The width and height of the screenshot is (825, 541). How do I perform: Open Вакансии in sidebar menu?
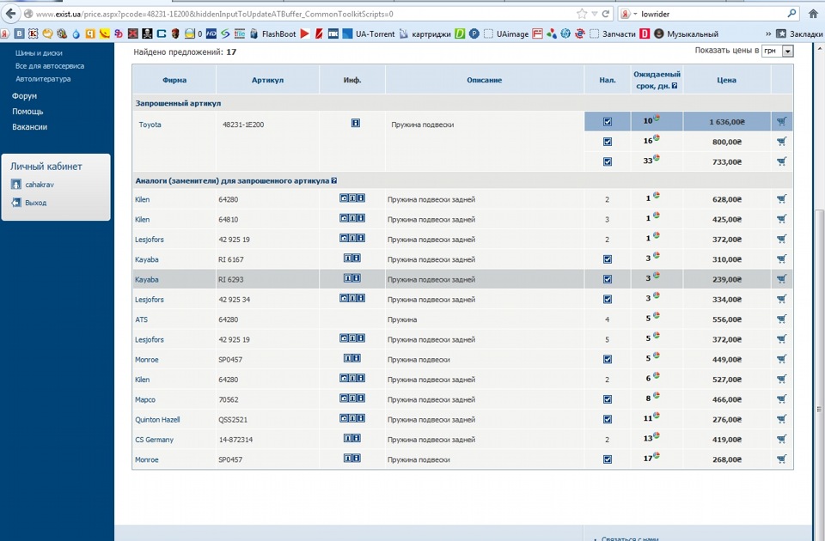pos(29,127)
